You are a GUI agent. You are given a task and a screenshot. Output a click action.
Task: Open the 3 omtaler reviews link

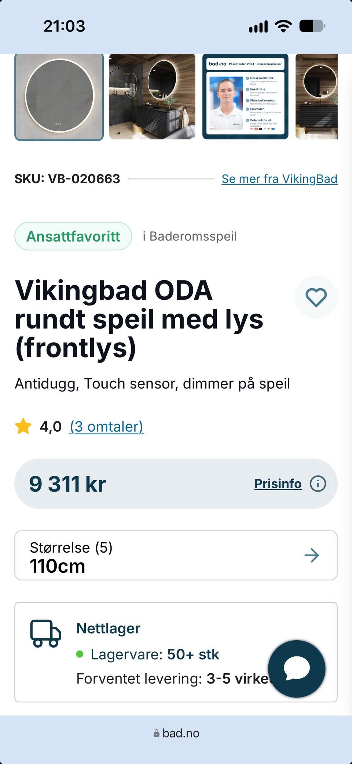pos(107,427)
